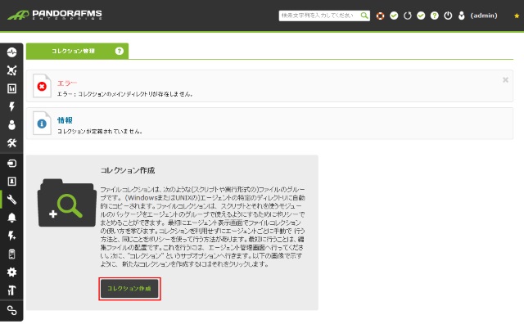
Task: Open the Events lightning sidebar icon
Action: pos(11,106)
